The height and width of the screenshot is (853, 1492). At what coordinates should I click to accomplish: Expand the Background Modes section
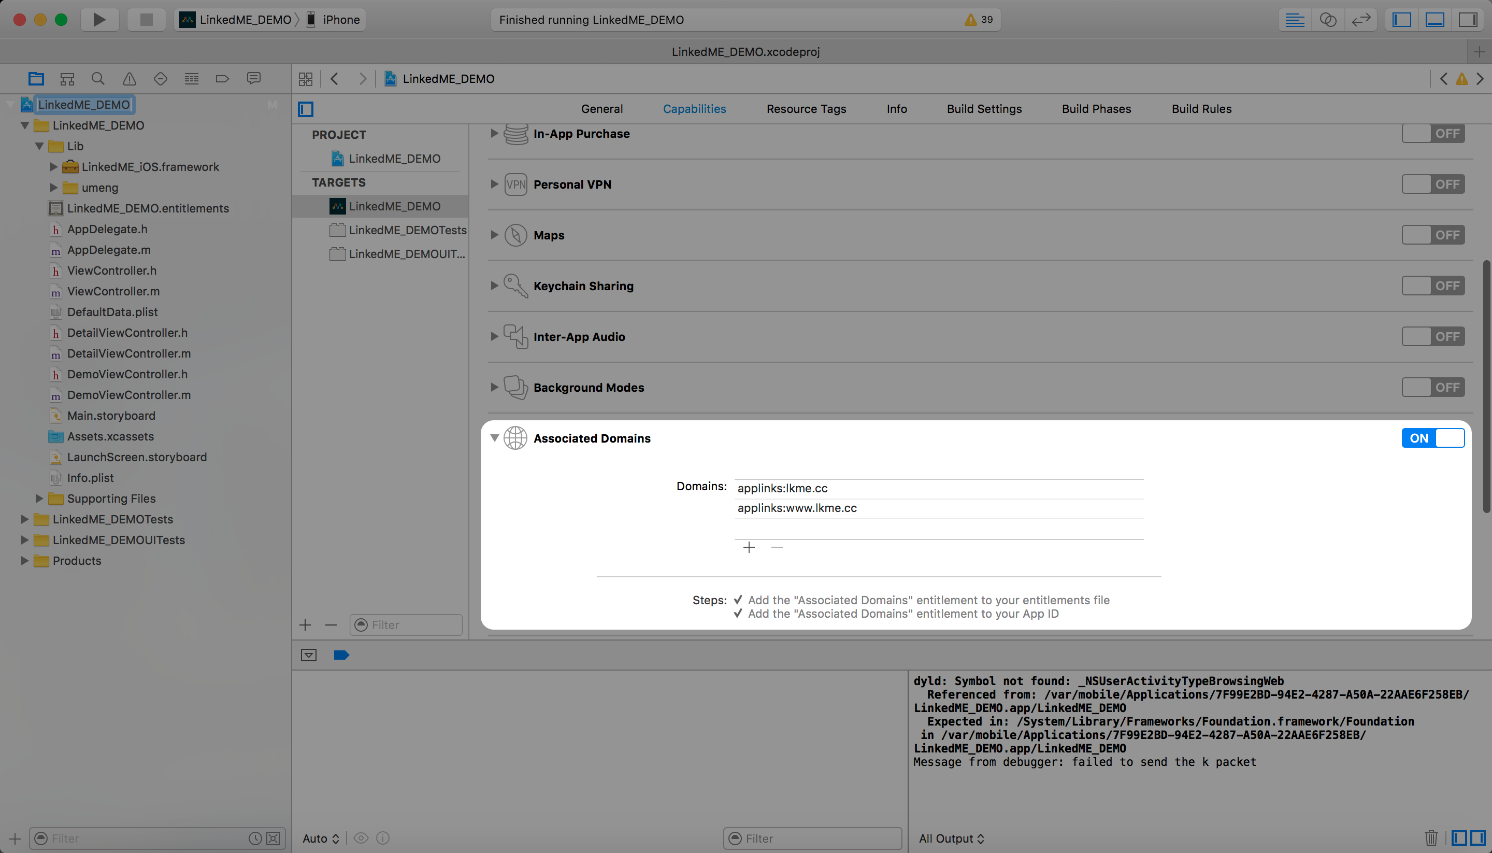[x=494, y=387]
